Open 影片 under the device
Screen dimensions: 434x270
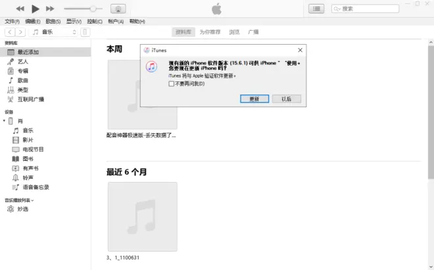[x=45, y=140]
